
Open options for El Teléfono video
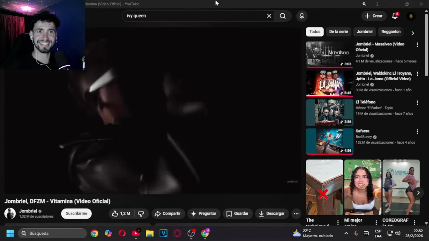pyautogui.click(x=417, y=103)
